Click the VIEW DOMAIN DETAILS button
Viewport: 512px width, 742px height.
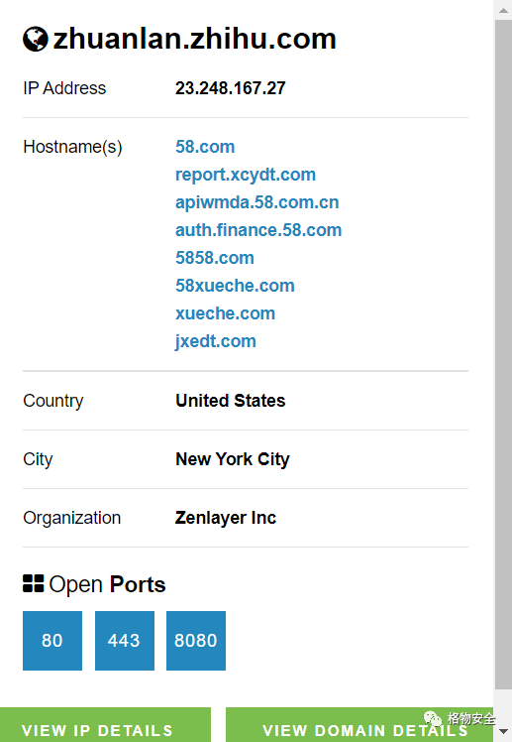(359, 725)
